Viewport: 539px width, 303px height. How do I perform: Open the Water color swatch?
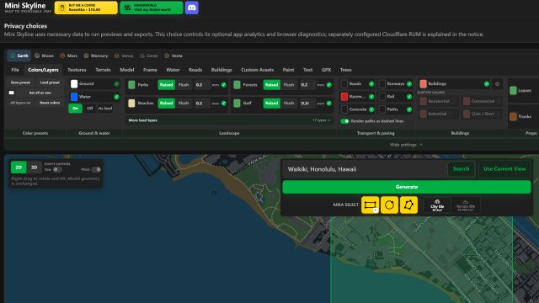point(74,97)
